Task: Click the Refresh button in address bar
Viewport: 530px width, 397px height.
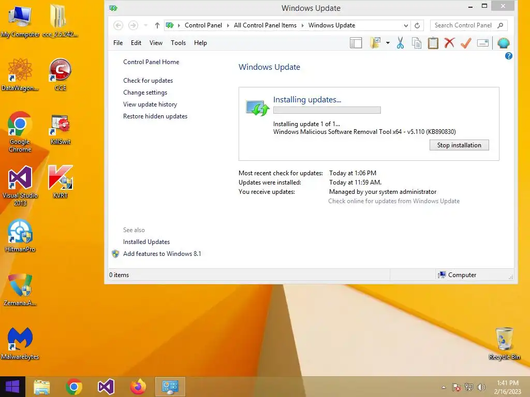Action: pyautogui.click(x=417, y=25)
